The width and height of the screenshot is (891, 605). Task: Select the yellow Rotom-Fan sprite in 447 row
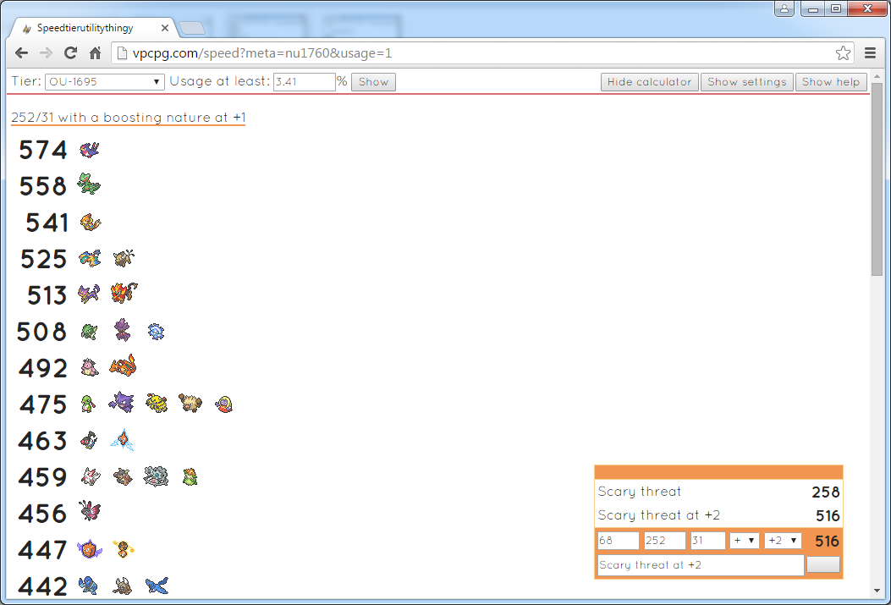tap(124, 549)
